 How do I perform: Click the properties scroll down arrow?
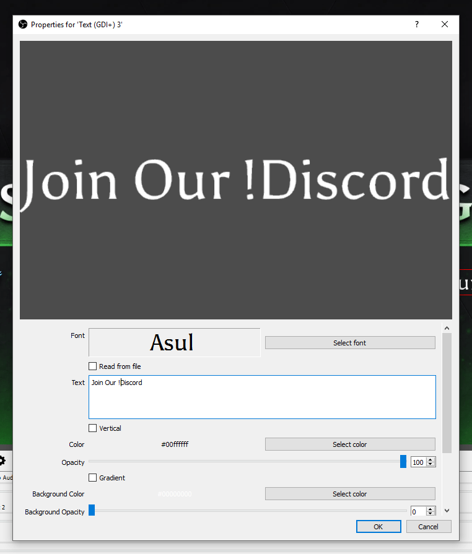[x=447, y=511]
